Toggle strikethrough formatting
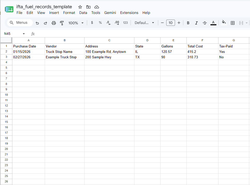250x185 pixels. (205, 23)
